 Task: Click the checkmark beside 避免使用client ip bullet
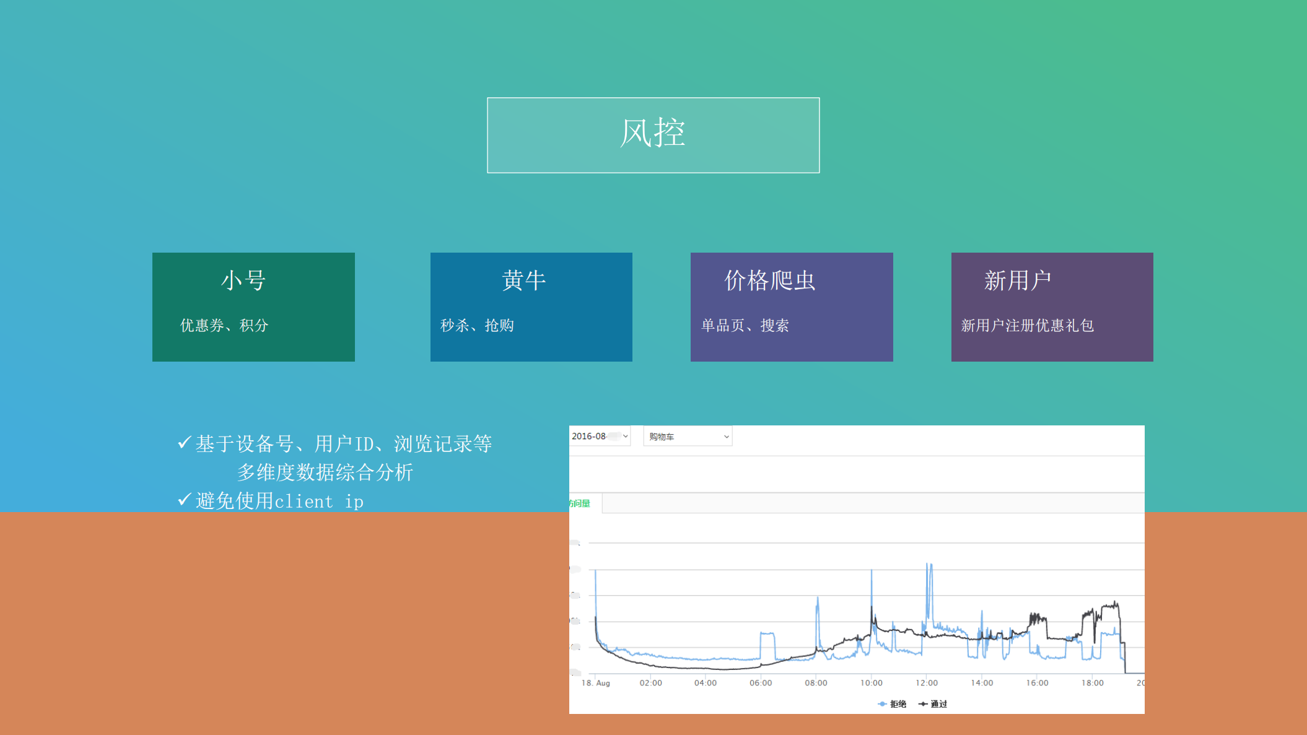pos(183,499)
